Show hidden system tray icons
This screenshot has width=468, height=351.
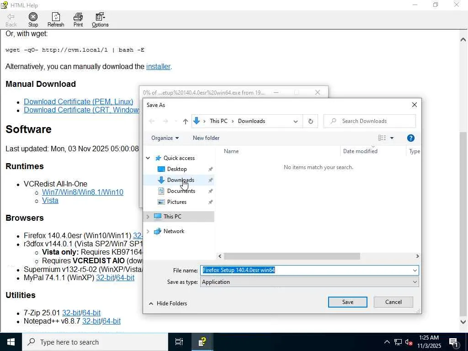click(x=387, y=342)
